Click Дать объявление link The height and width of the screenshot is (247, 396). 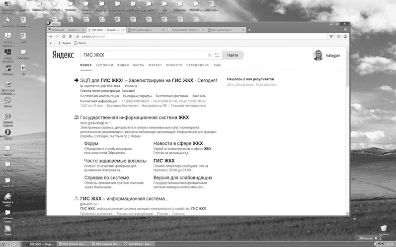click(x=240, y=84)
